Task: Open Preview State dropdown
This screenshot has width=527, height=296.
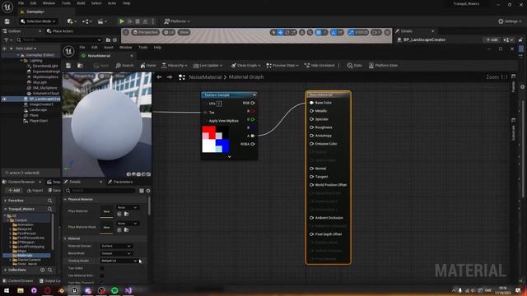Action: 282,66
